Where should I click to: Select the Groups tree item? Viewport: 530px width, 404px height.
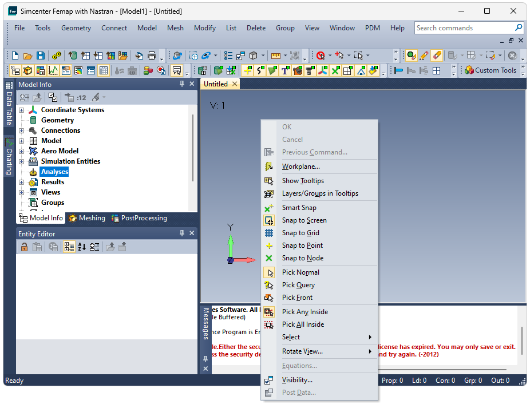pos(53,203)
